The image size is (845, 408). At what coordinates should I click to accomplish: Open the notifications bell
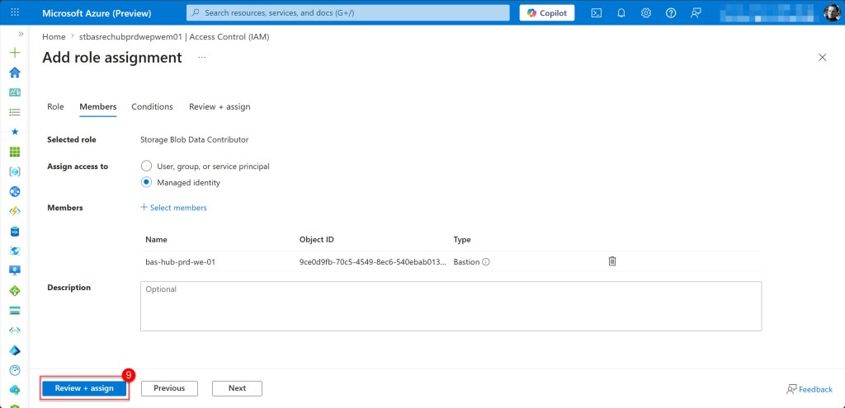(x=621, y=12)
